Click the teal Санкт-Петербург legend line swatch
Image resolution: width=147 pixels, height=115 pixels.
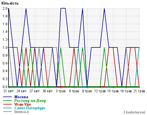[x=7, y=108]
